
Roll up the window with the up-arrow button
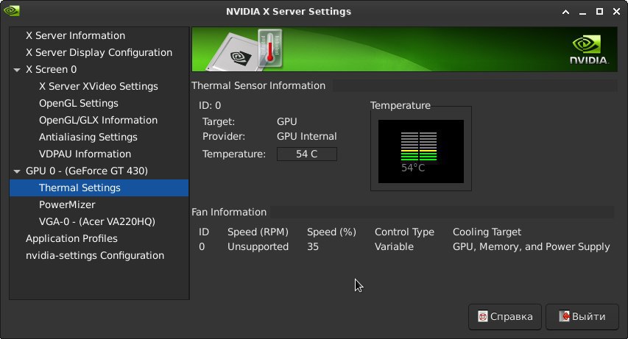click(x=565, y=12)
